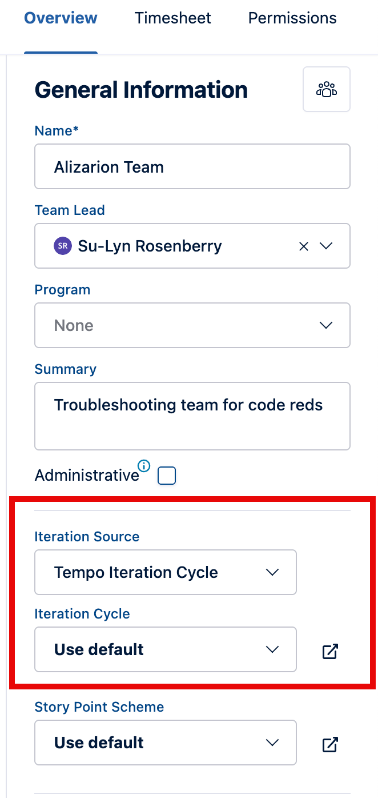
Task: Switch to the Timesheet tab
Action: coord(172,18)
